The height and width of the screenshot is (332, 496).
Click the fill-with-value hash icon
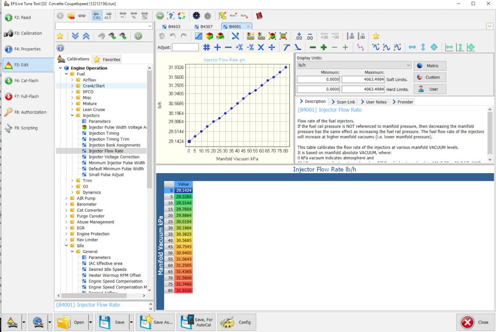pos(206,47)
